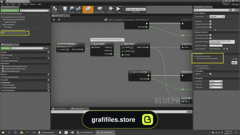
Task: Click the Find in all Blueprints binoculars icon
Action: tap(190, 112)
